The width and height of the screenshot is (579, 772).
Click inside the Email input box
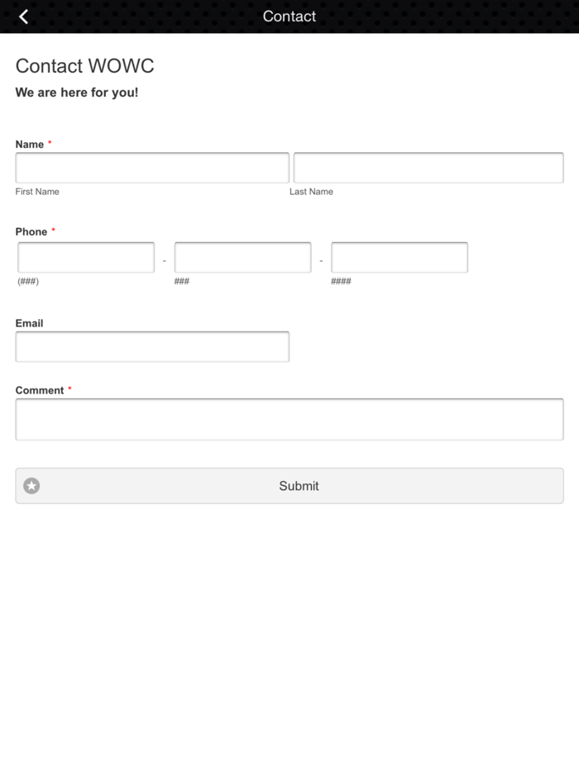[152, 347]
